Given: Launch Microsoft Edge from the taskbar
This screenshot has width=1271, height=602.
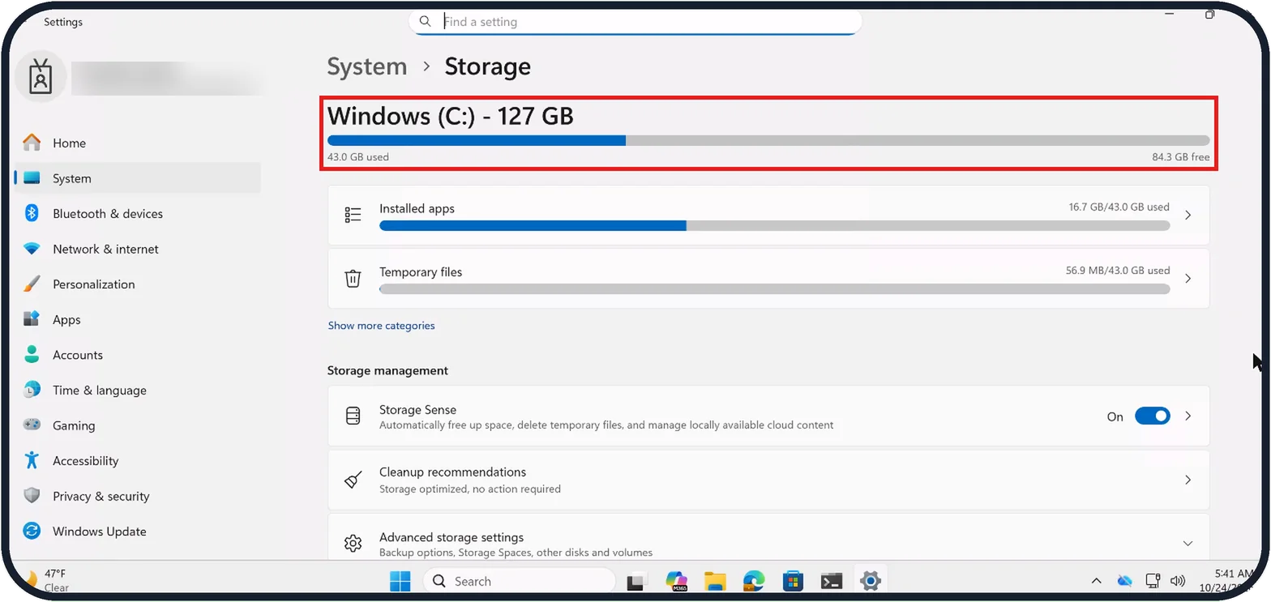Looking at the screenshot, I should click(x=754, y=581).
